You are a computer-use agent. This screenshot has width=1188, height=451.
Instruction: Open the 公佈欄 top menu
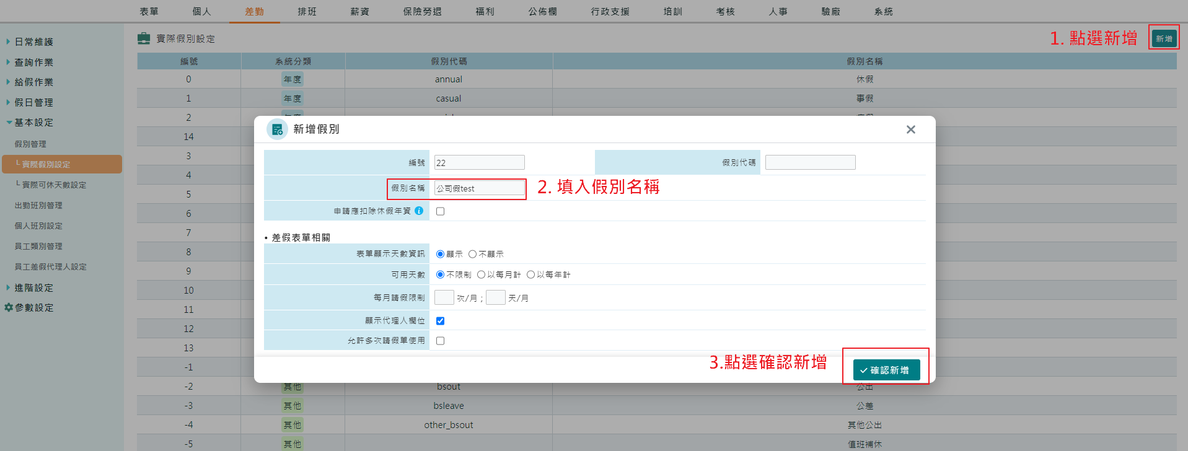(543, 11)
